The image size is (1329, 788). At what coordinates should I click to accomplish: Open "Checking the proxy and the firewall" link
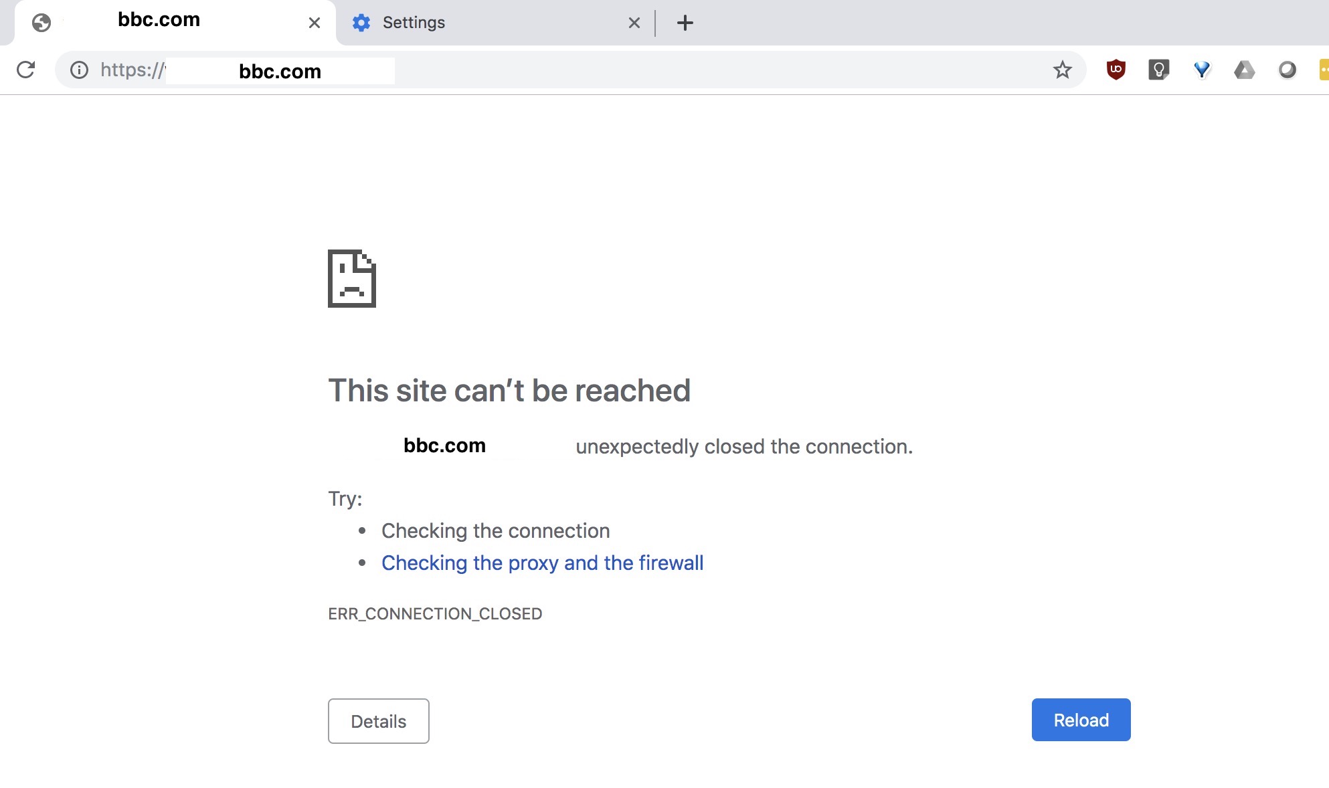542,563
